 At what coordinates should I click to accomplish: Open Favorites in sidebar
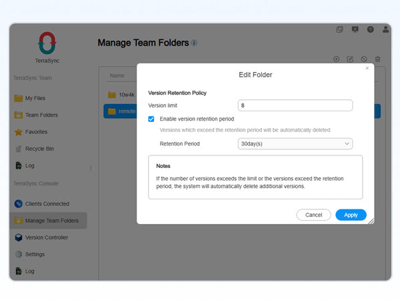click(36, 131)
